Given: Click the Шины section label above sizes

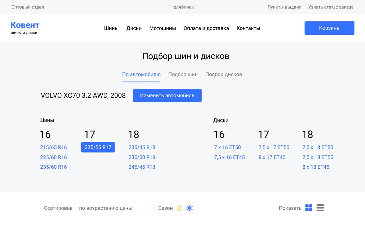Looking at the screenshot, I should pos(47,120).
